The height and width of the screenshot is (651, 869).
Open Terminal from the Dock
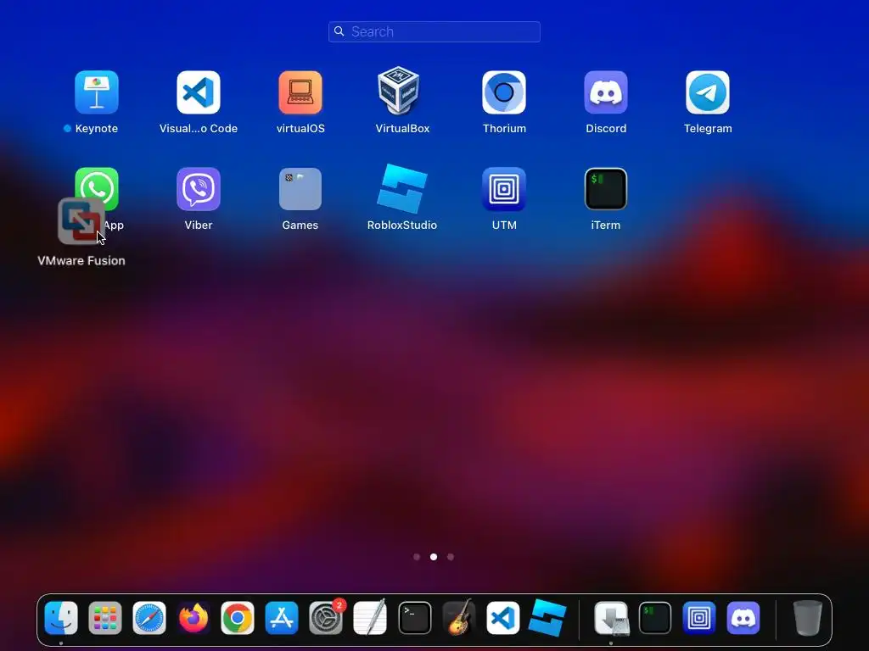[x=414, y=618]
